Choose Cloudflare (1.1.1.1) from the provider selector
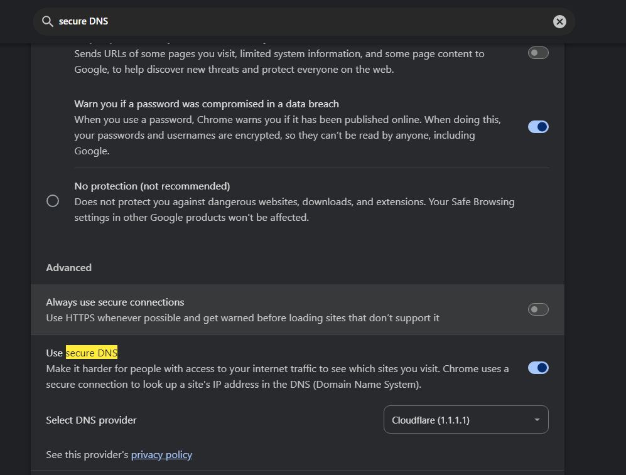 [465, 419]
